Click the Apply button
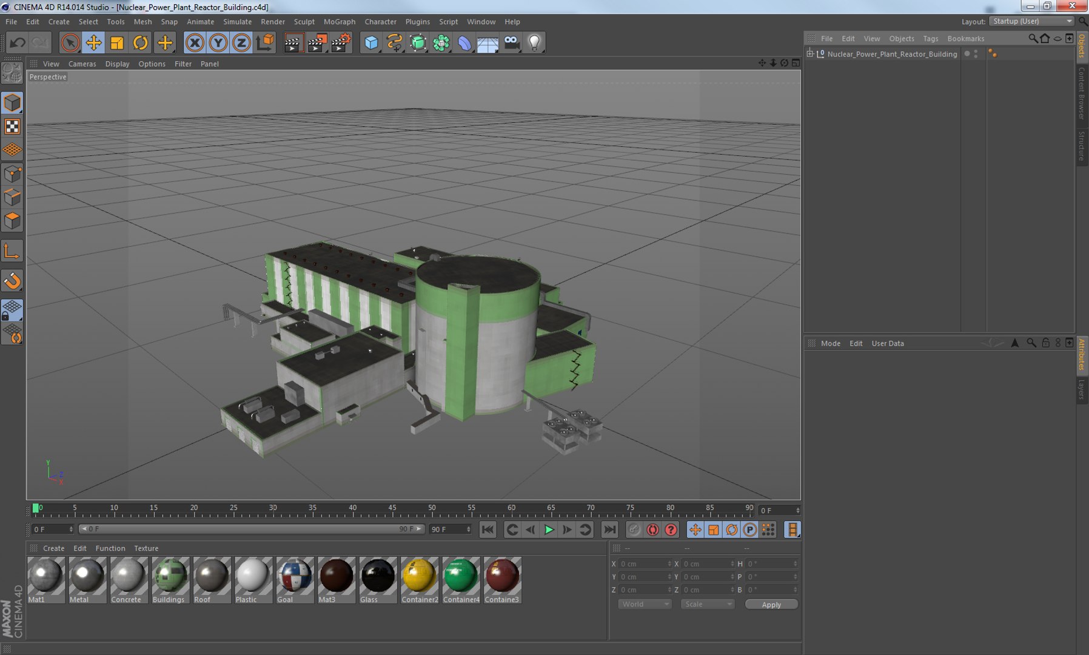Screen dimensions: 1089x655 click(771, 605)
